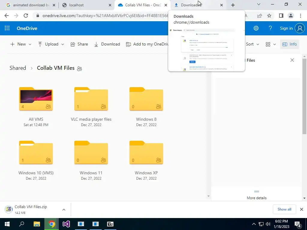Screen dimensions: 307x230
Task: Open the Sort dropdown
Action: pos(252,44)
